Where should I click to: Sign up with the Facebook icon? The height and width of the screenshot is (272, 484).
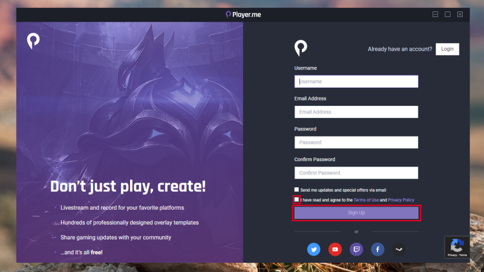click(x=378, y=249)
